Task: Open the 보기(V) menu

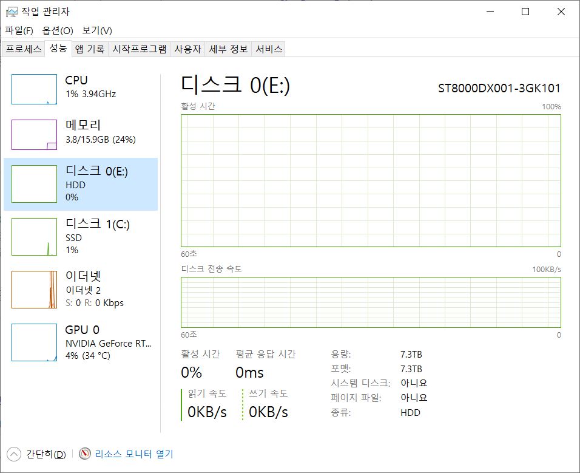Action: (97, 30)
